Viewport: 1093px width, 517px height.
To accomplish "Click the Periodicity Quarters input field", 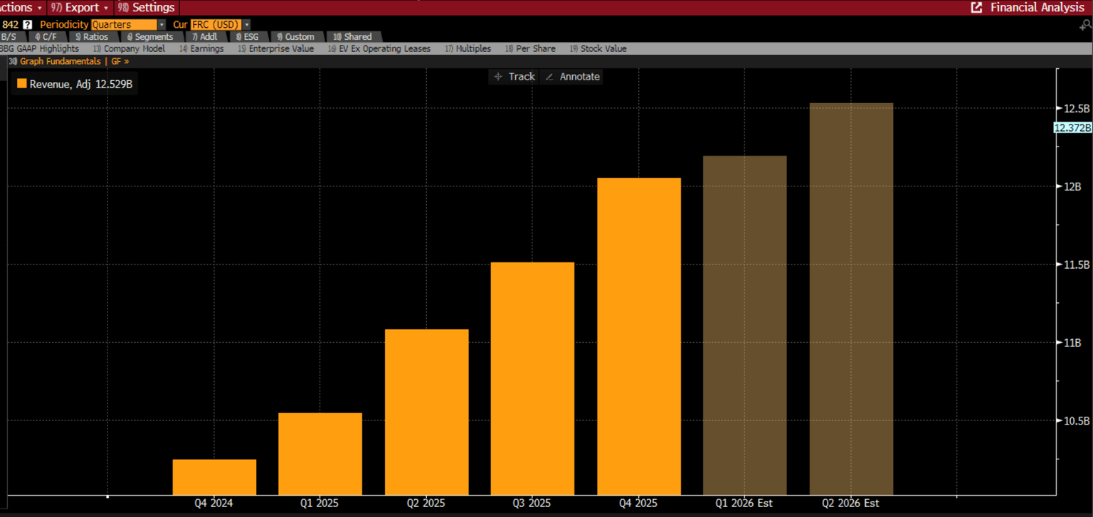I will pyautogui.click(x=123, y=25).
